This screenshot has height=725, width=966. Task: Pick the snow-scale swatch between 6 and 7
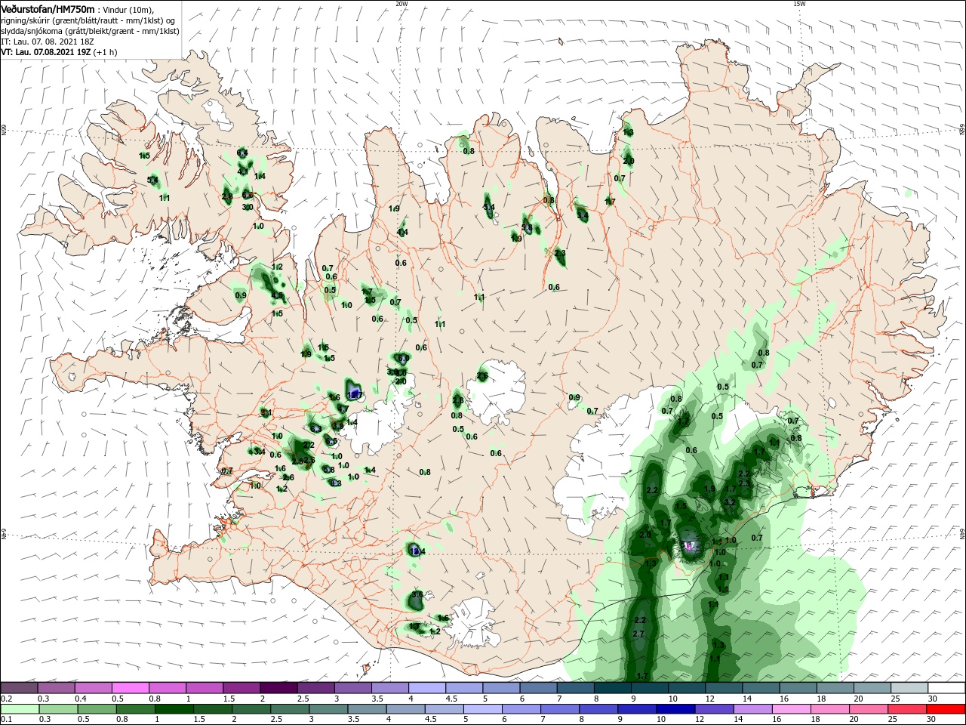[x=538, y=687]
